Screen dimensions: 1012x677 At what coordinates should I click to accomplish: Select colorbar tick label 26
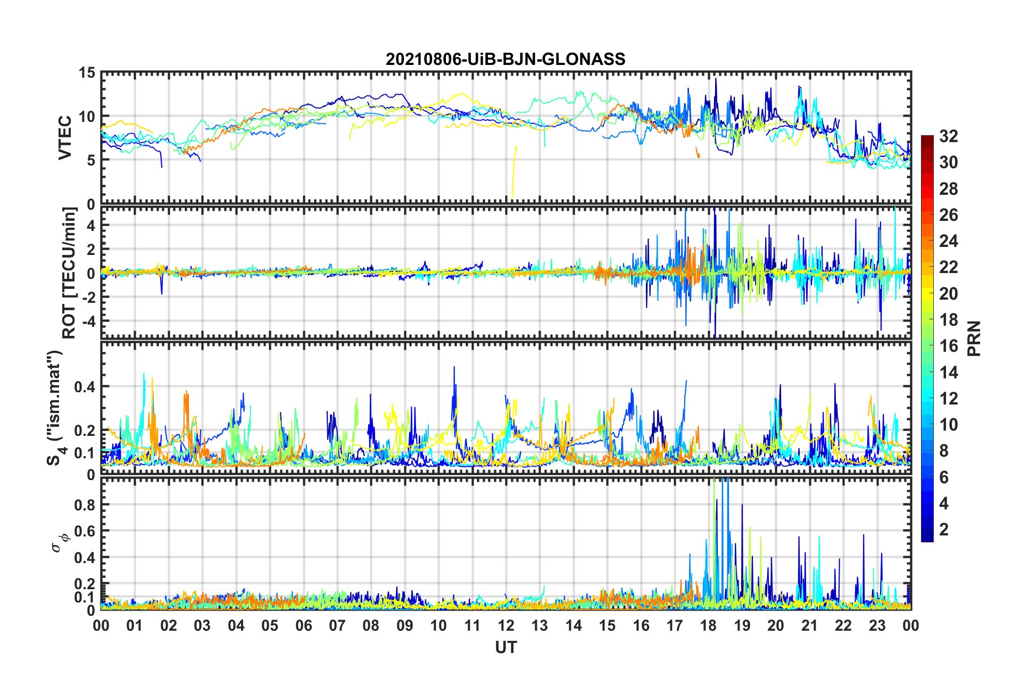948,215
